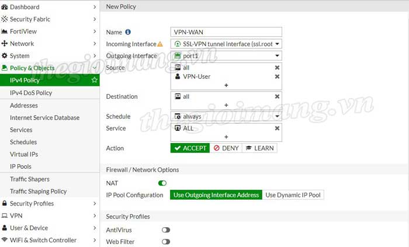This screenshot has width=409, height=247.
Task: Click the WiFi & Switch Controller icon
Action: click(x=5, y=240)
